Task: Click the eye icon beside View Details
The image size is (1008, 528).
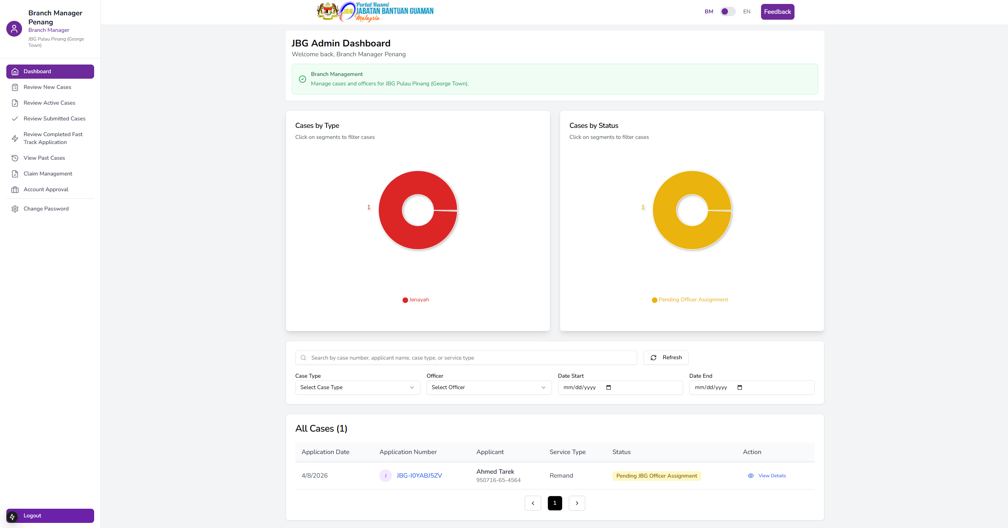Action: pos(751,476)
